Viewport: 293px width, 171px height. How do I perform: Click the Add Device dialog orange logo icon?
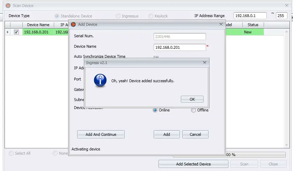pos(73,24)
